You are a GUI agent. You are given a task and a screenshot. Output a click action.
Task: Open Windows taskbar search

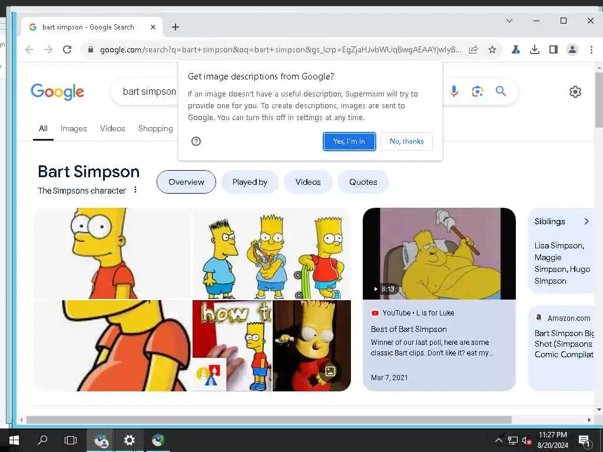[x=42, y=440]
